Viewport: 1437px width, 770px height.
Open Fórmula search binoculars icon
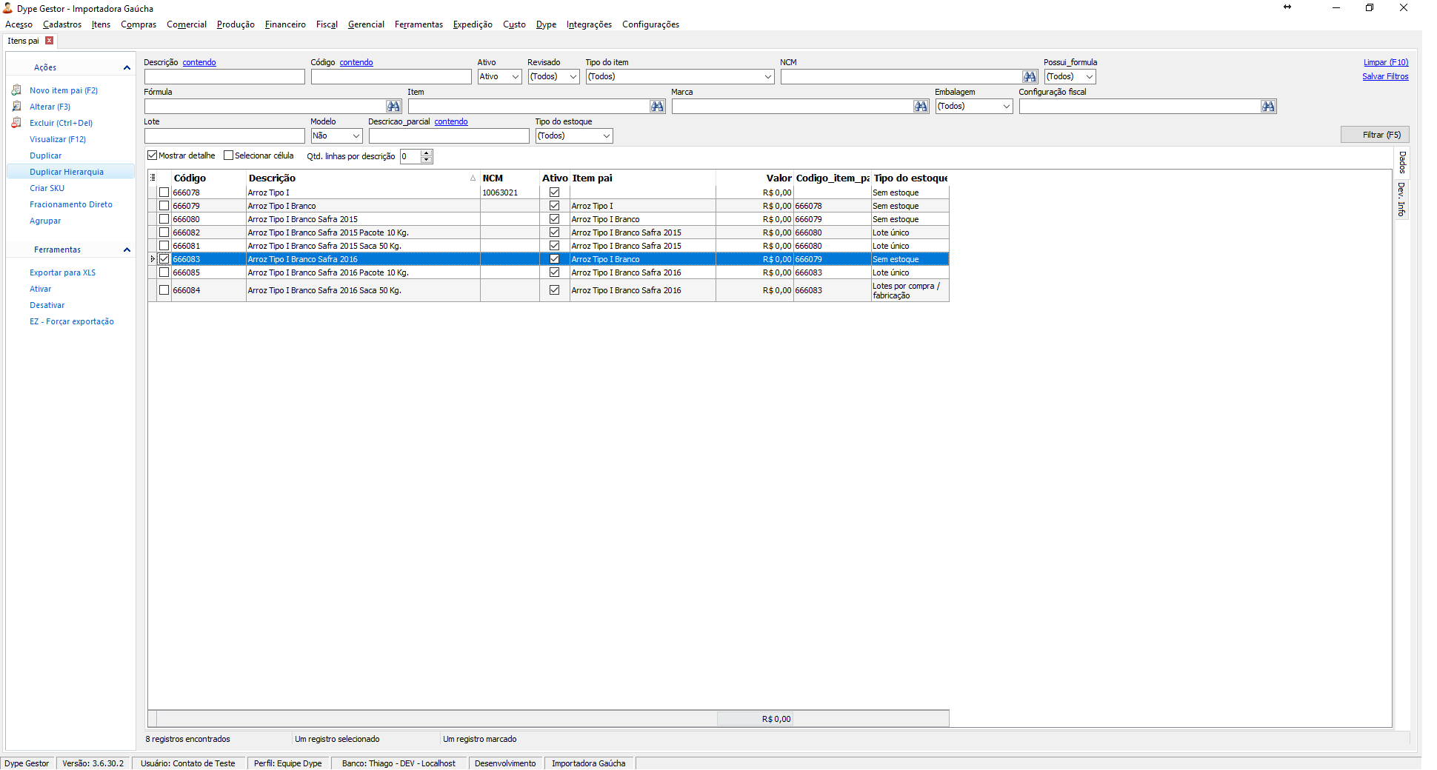[393, 107]
